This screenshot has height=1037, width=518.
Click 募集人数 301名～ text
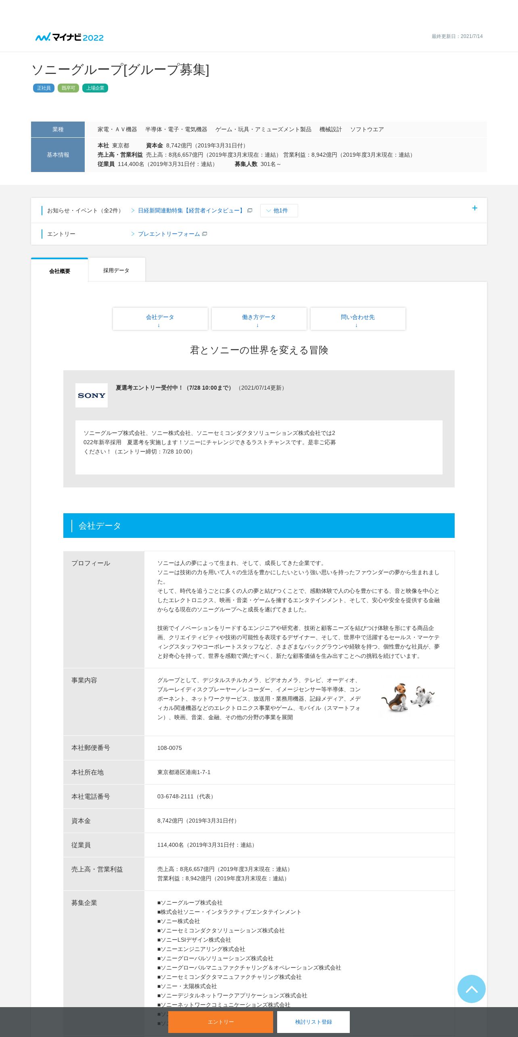point(258,164)
